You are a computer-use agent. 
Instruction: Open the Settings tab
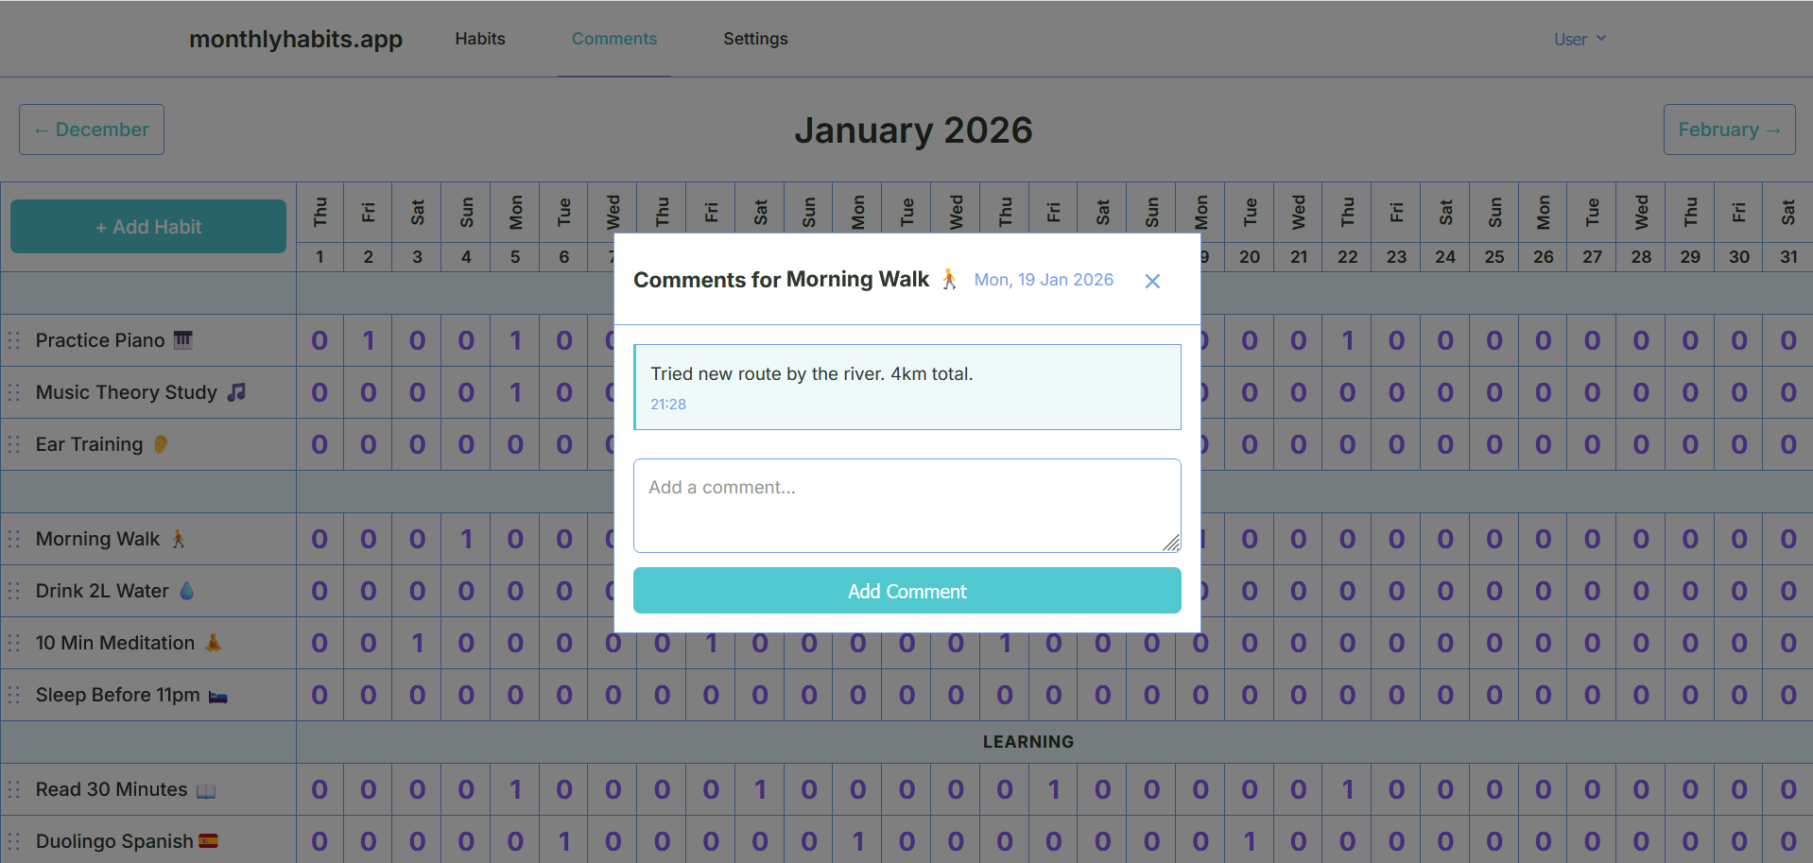(755, 39)
